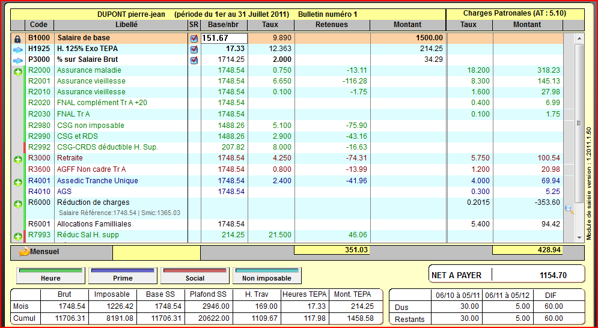Click the Retenues column header
Image resolution: width=598 pixels, height=328 pixels.
[x=332, y=25]
